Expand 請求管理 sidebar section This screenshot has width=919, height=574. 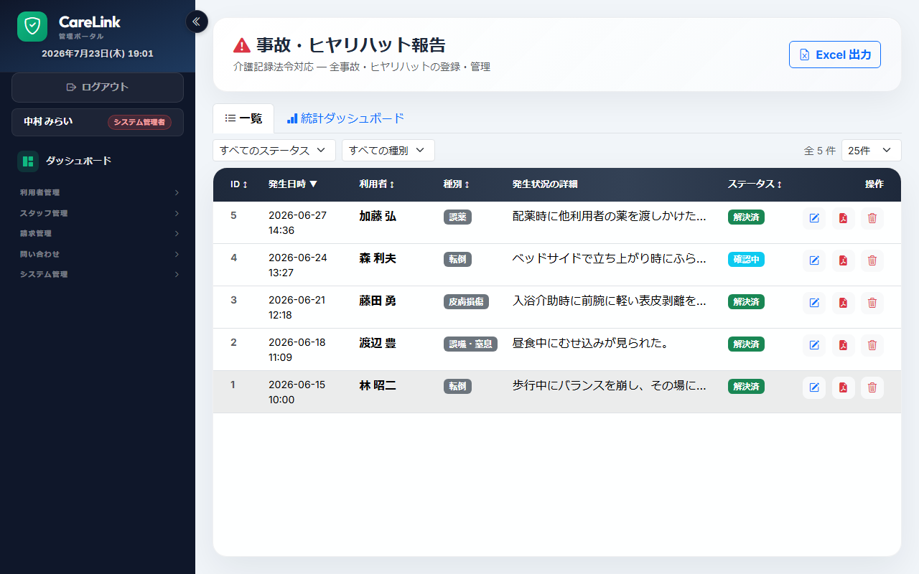click(x=98, y=233)
